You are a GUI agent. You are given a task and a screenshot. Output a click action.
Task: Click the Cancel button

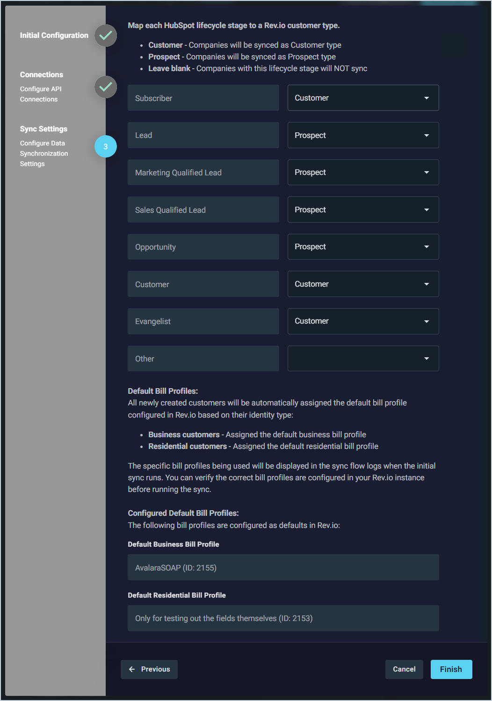tap(404, 669)
